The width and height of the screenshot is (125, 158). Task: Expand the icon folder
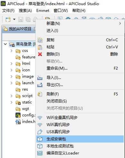coord(12,70)
